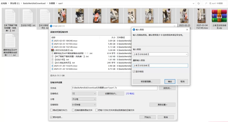Click the file icon of 2025-02-23 161503.mov row
The height and width of the screenshot is (122, 228).
point(52,44)
